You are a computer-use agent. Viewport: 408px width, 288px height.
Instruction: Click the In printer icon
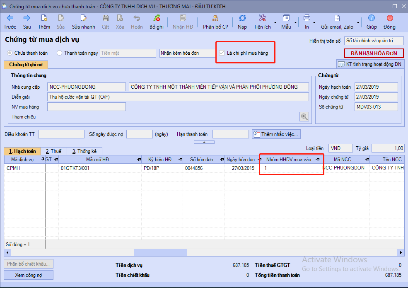click(307, 18)
